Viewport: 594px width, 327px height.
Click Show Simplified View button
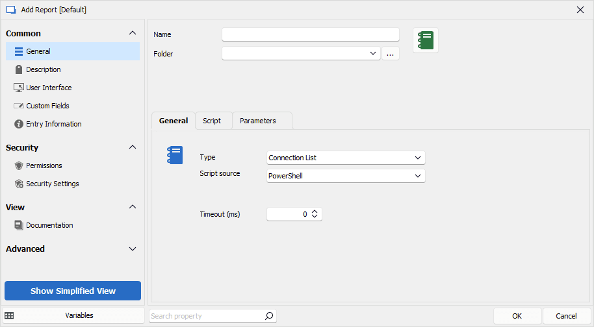click(73, 291)
